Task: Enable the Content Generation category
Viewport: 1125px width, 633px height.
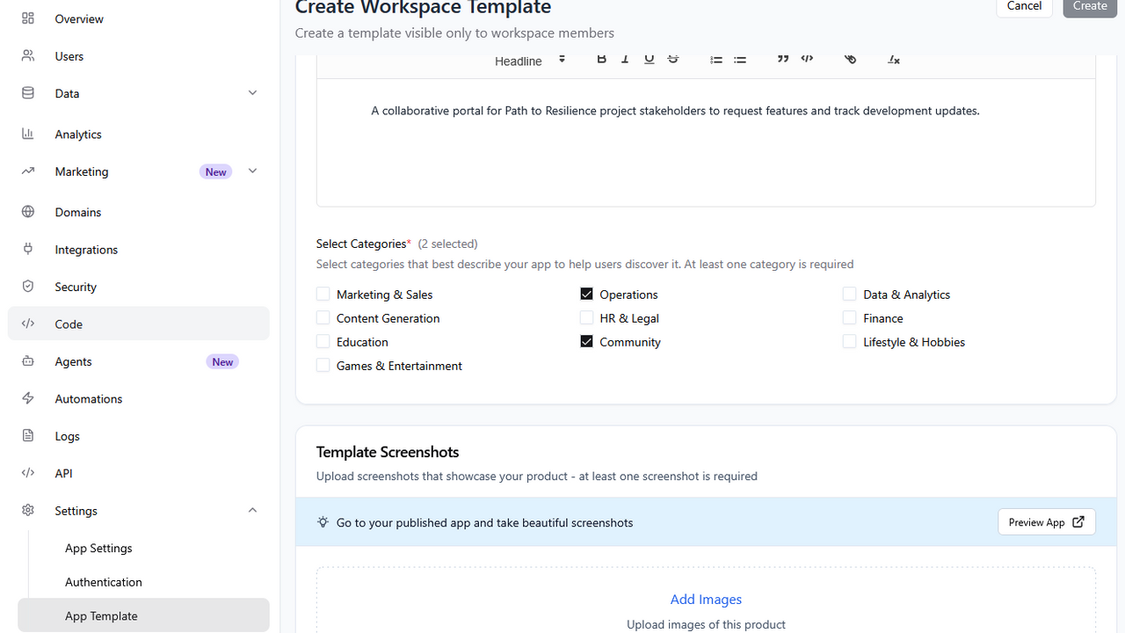Action: tap(323, 318)
